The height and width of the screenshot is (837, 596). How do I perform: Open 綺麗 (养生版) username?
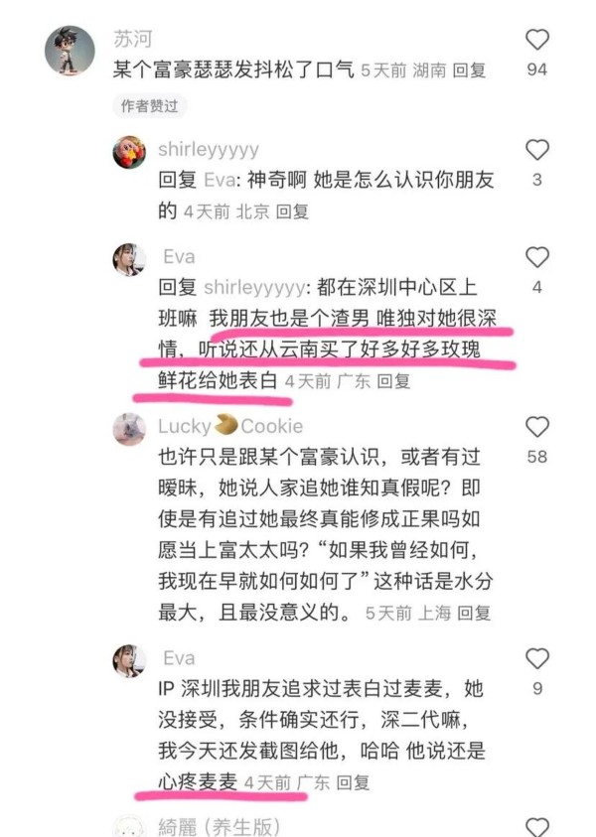(x=219, y=827)
